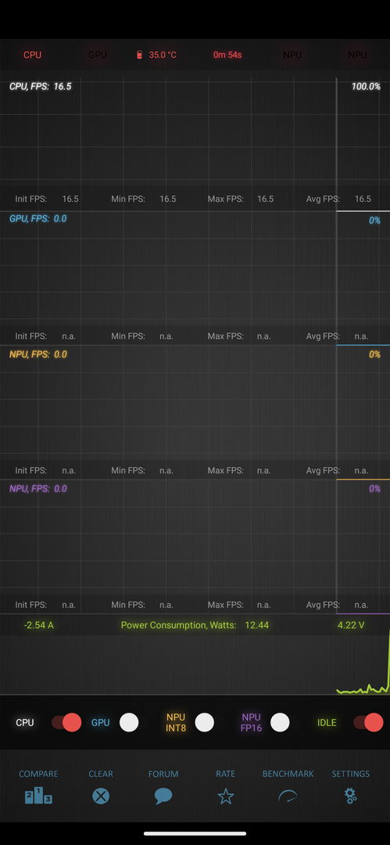Tap the power consumption graph spike
Screen dimensions: 390x845
click(x=388, y=660)
